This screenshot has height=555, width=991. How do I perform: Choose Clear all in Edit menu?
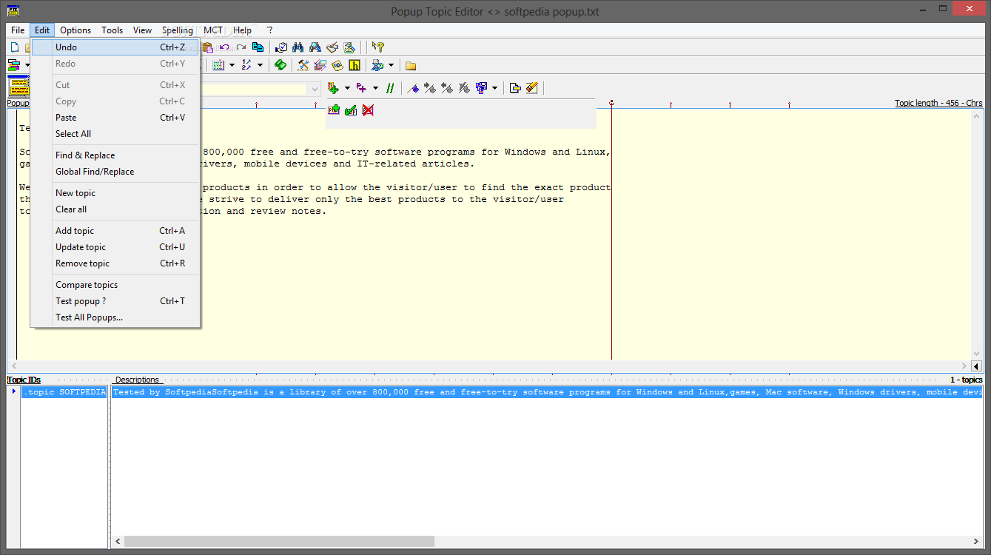coord(115,209)
